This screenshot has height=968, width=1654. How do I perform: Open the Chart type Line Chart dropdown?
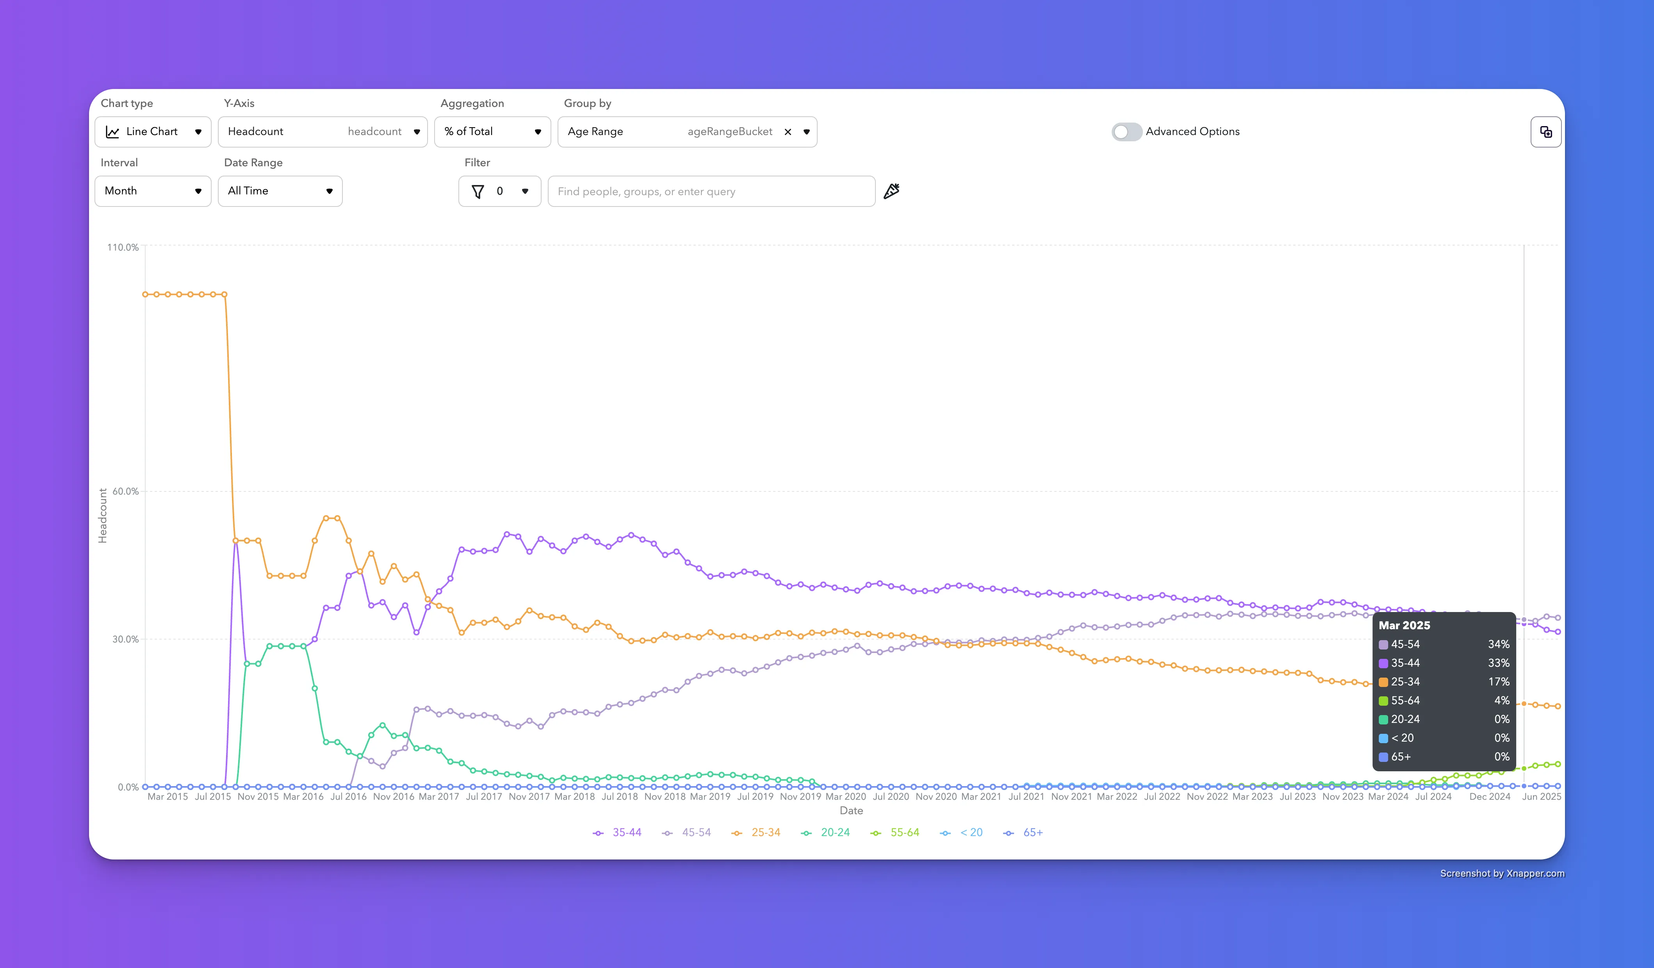pos(153,132)
